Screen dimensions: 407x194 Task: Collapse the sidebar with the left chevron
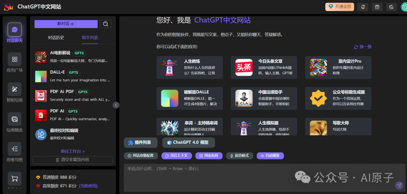click(116, 105)
